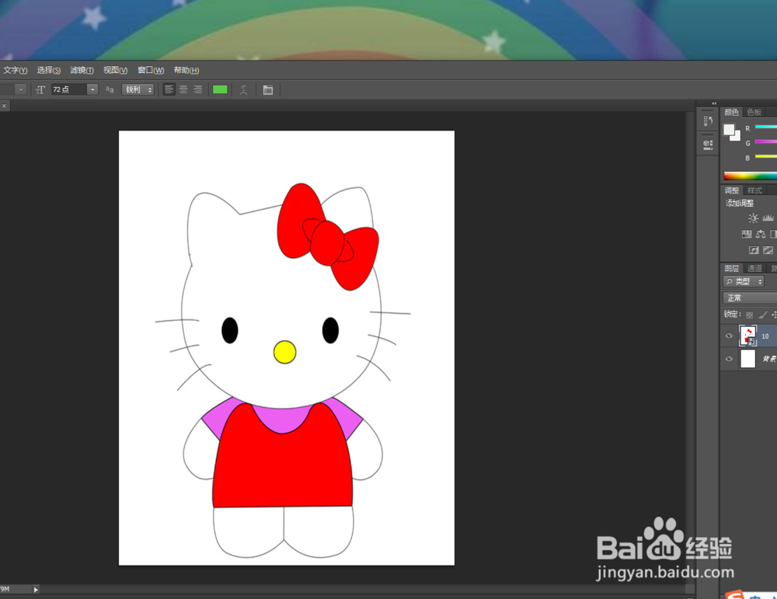Viewport: 777px width, 599px height.
Task: Click the create warped text icon
Action: 243,89
